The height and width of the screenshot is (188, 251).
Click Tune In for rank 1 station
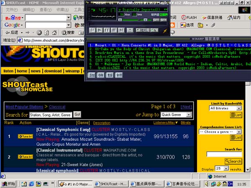[26, 136]
